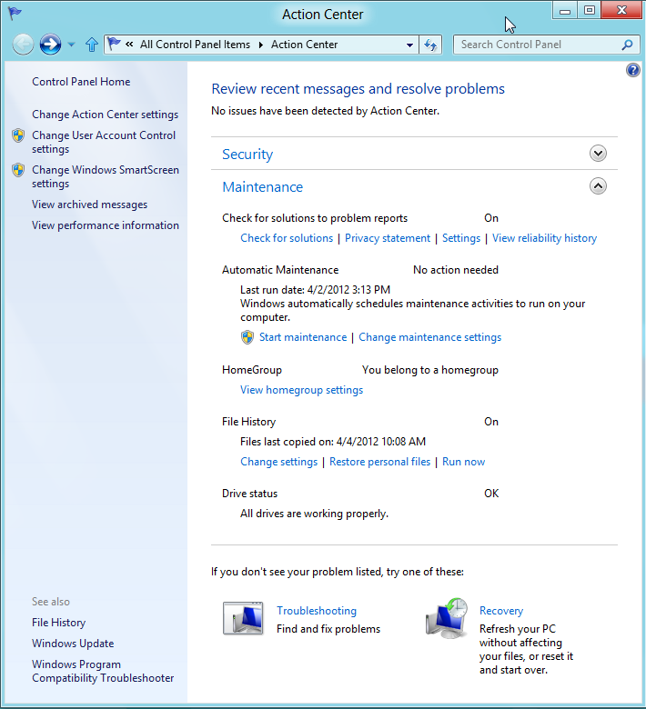This screenshot has width=646, height=709.
Task: Click the Forward navigation arrow button
Action: click(50, 45)
